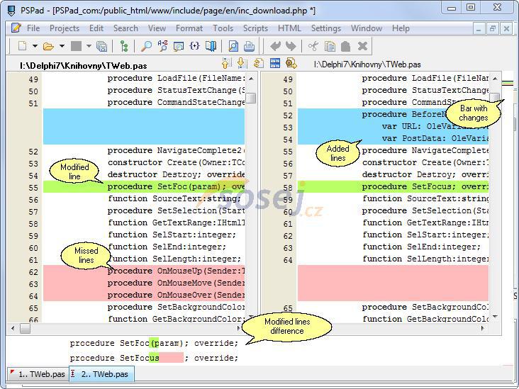Screen dimensions: 519x389
Task: Click the right pane vertical scrollbar thumb
Action: (494, 97)
